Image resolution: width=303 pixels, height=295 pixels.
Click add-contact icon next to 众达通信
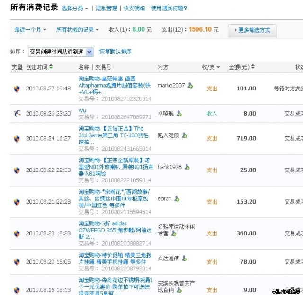pos(184,258)
